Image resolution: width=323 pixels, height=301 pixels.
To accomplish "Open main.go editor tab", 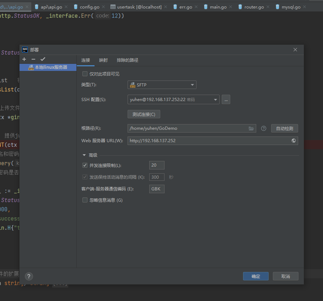I will [x=218, y=7].
